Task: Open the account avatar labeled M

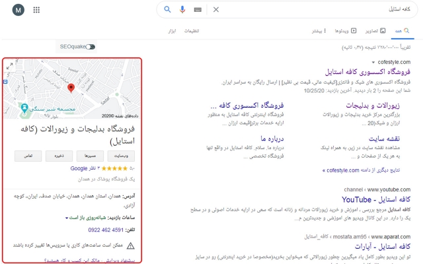Action: [19, 10]
